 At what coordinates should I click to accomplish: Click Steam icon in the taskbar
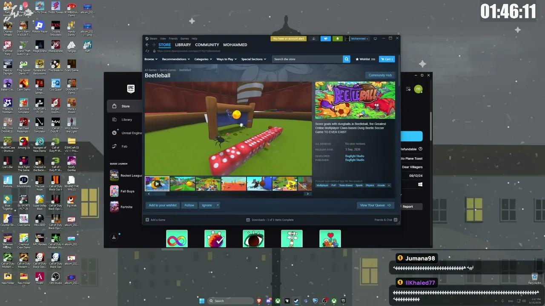pos(296,301)
